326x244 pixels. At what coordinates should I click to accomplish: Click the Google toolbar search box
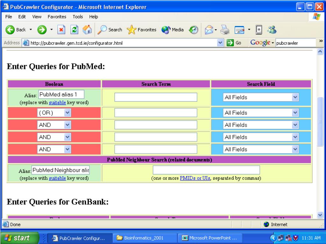point(296,43)
